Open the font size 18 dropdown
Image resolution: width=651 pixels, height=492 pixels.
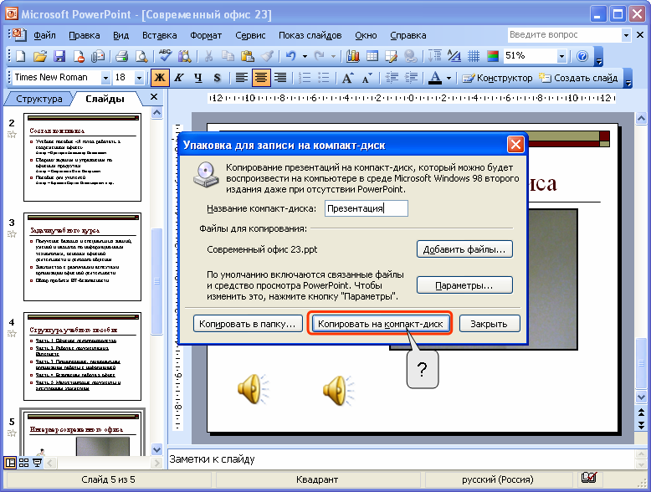(x=139, y=78)
